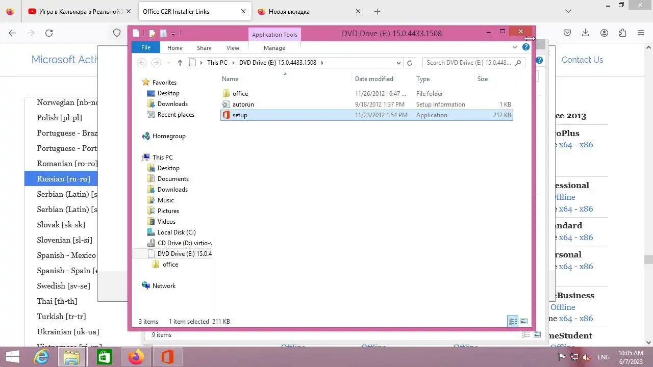Click ENG input language indicator in taskbar
Viewport: 653px width, 367px height.
coord(604,357)
